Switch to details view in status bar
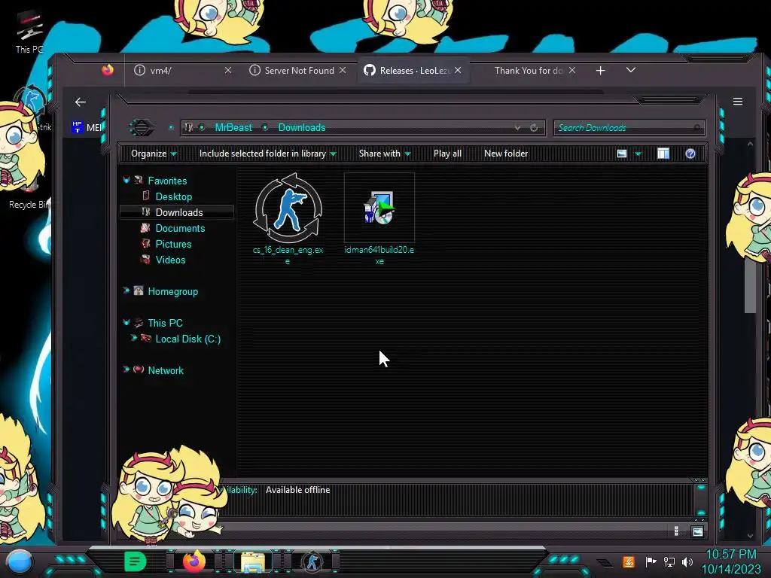 tap(677, 531)
